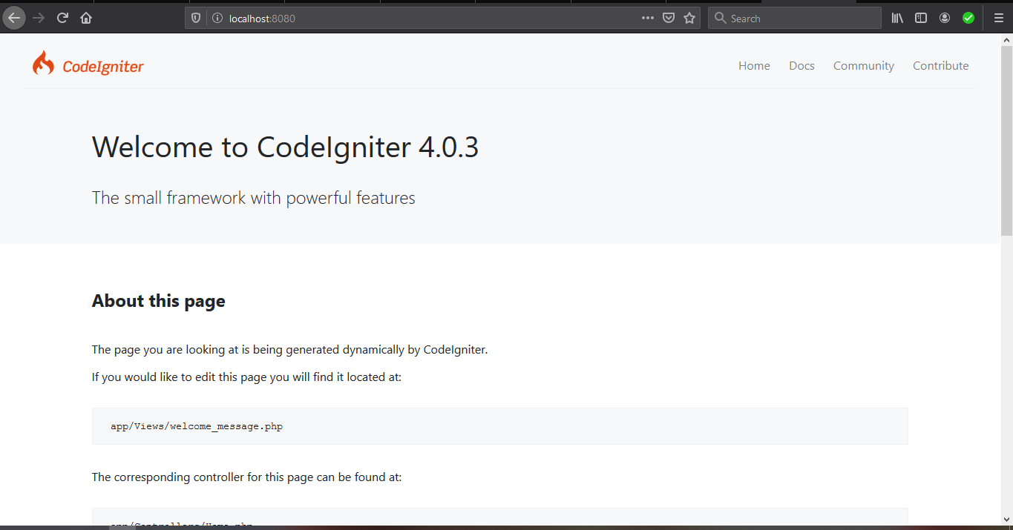Open the page actions menu with three dots
The image size is (1013, 530).
(647, 18)
